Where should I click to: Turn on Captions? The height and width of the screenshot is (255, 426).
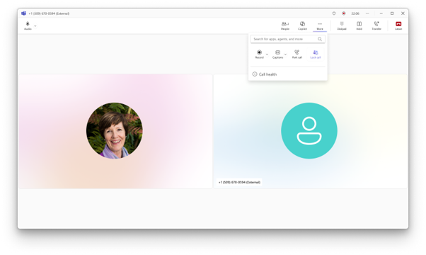coord(277,54)
